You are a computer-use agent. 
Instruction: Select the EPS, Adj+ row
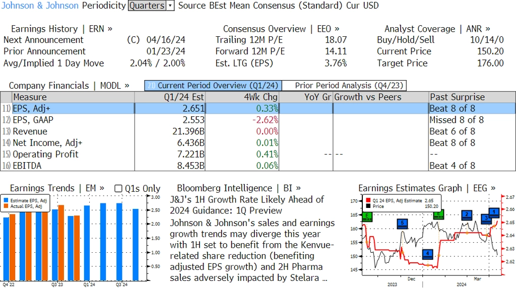258,108
